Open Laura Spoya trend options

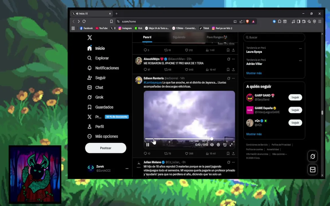[300, 49]
